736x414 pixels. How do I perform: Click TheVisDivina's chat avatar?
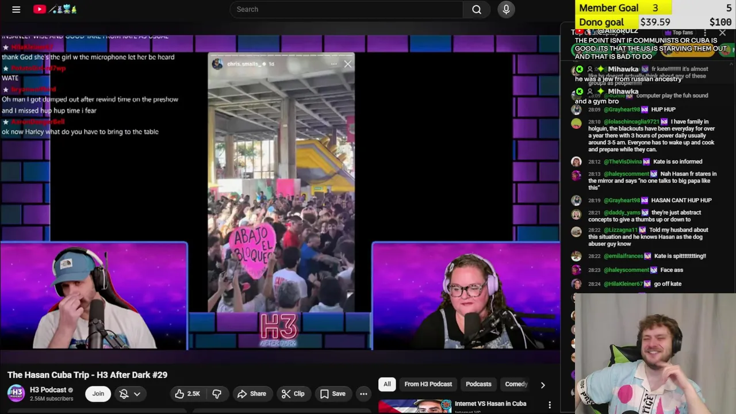(576, 162)
